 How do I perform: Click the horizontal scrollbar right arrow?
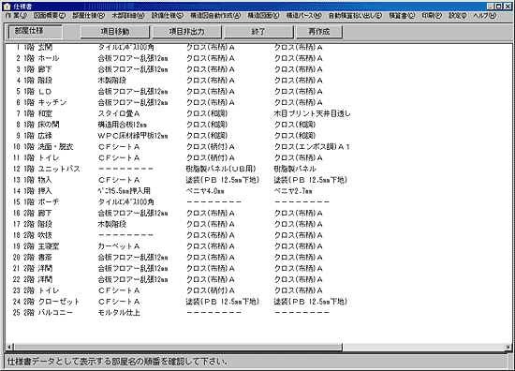click(x=508, y=347)
